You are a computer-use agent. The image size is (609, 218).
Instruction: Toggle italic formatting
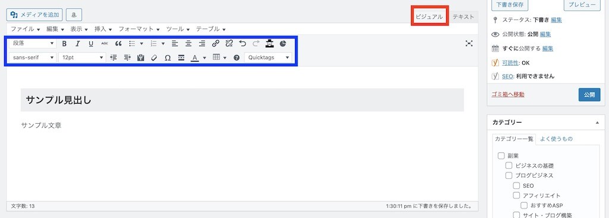(78, 44)
